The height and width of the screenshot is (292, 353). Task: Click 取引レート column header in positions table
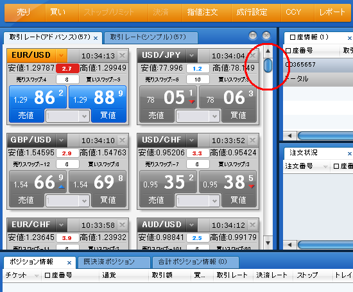234,275
